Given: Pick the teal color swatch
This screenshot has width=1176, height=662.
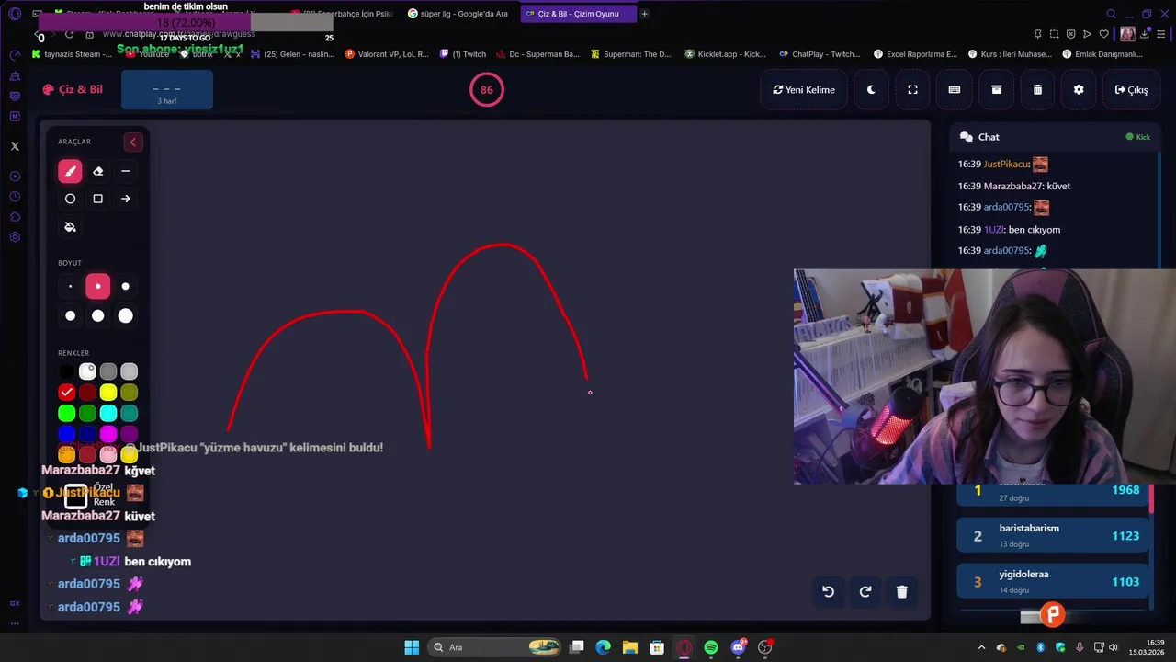Looking at the screenshot, I should pyautogui.click(x=130, y=414).
